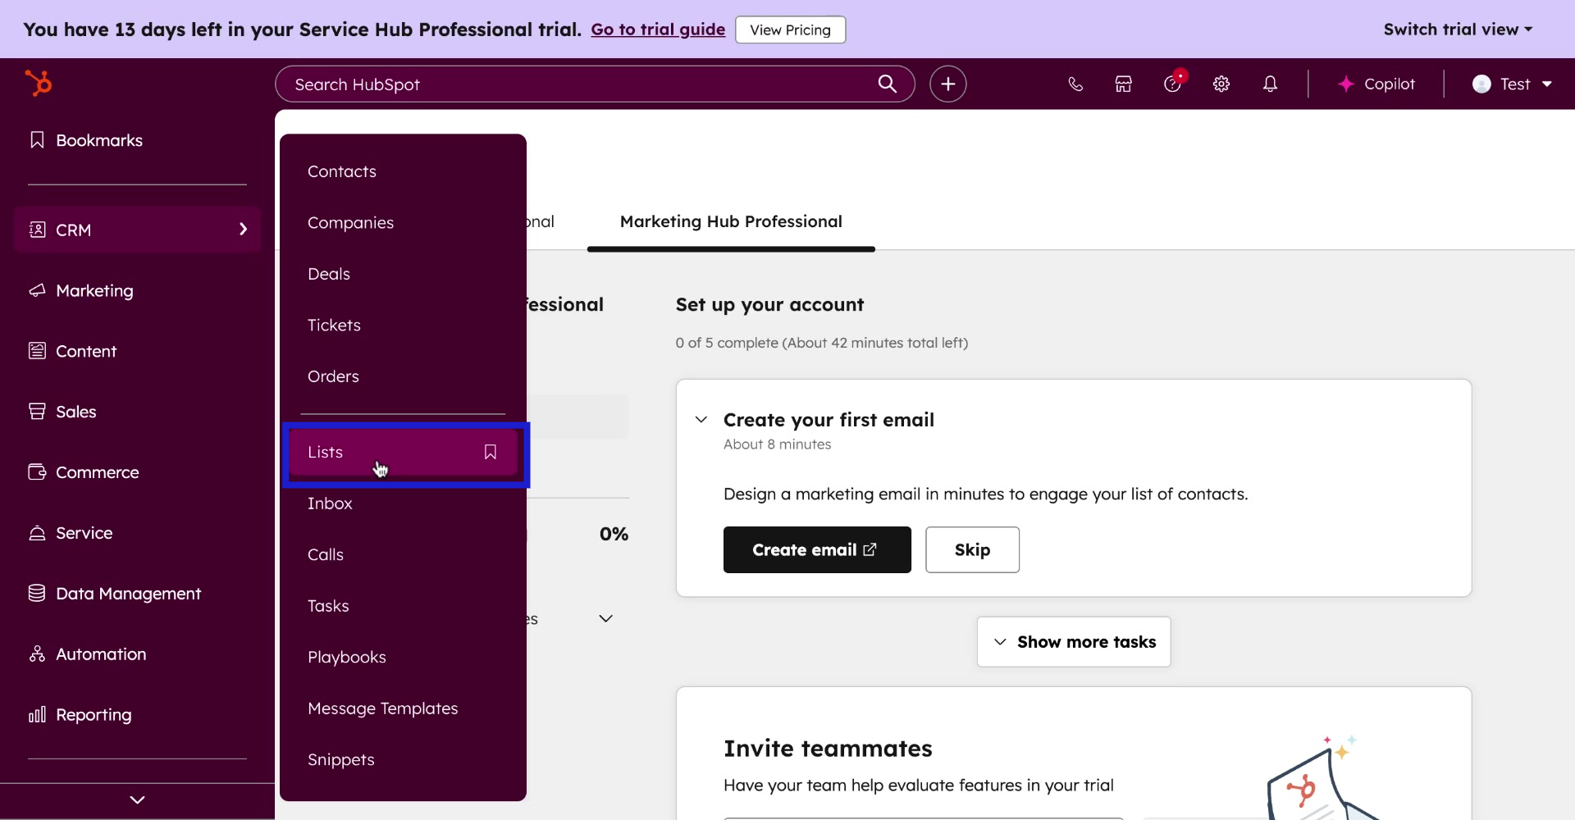Bookmark the Lists menu item
The image size is (1575, 820).
[x=491, y=452]
